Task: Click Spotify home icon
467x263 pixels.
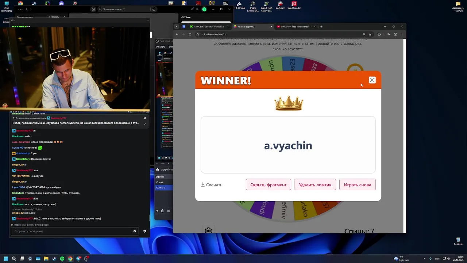Action: (93, 9)
